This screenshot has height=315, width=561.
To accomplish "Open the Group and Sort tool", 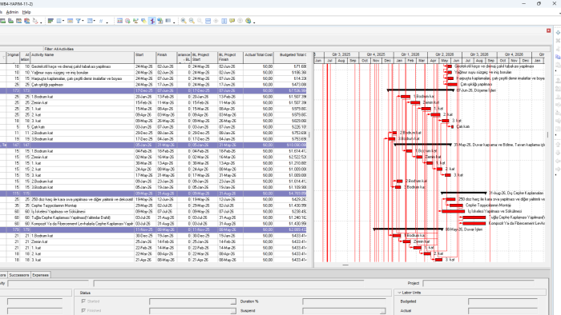I will [90, 21].
